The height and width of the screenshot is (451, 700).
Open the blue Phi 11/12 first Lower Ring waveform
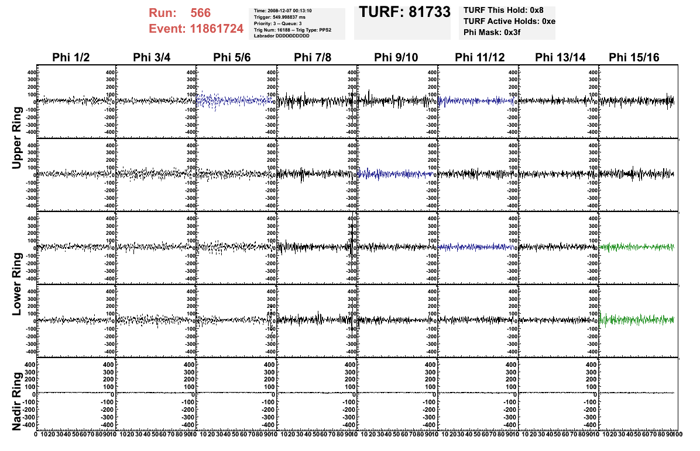coord(476,247)
